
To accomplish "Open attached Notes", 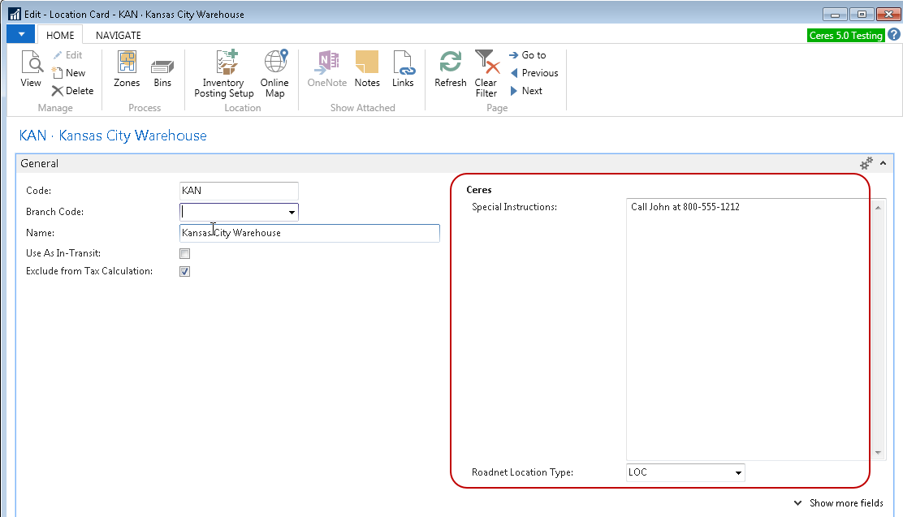I will (367, 69).
